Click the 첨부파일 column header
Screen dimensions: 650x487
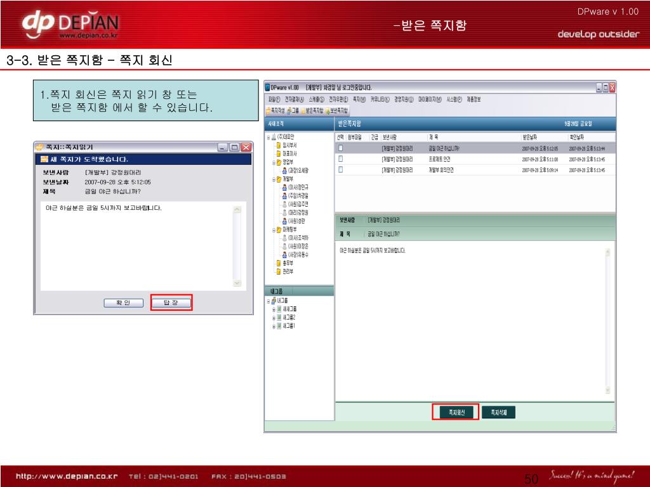354,137
